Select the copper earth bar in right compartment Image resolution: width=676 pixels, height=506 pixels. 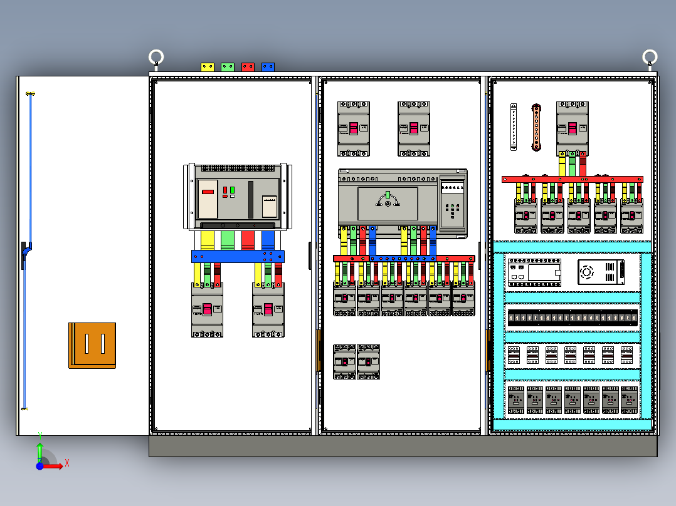[536, 128]
